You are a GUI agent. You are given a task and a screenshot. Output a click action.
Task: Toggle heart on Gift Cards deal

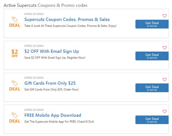click(165, 80)
